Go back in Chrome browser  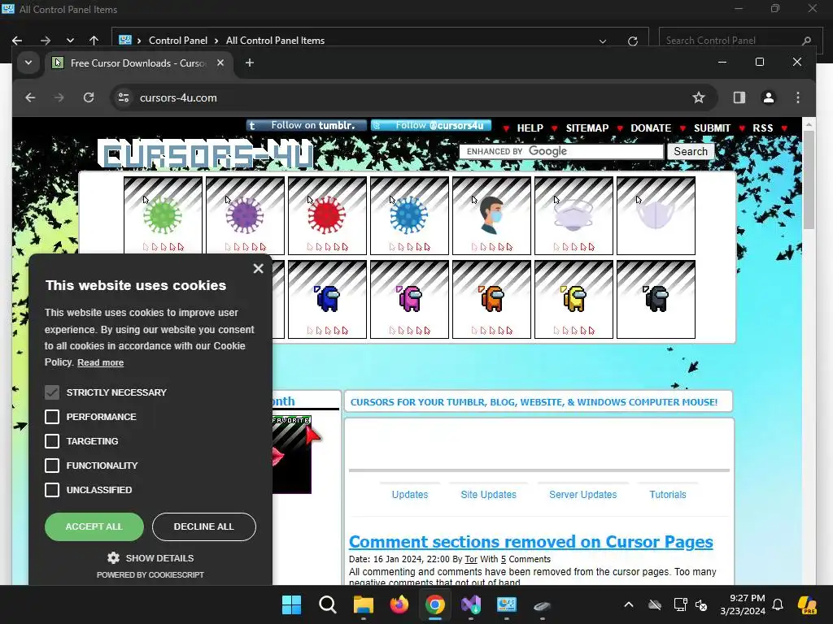(x=30, y=97)
